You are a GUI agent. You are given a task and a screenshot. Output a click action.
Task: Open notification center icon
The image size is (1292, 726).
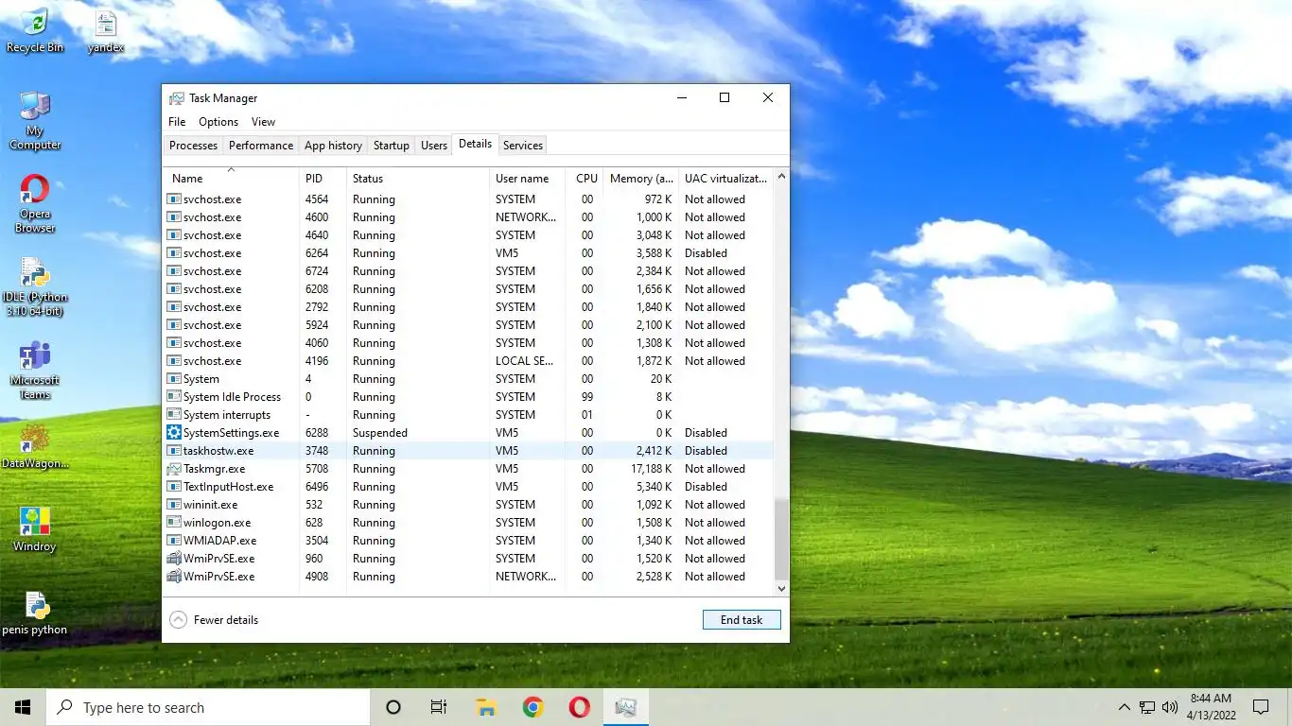1261,707
